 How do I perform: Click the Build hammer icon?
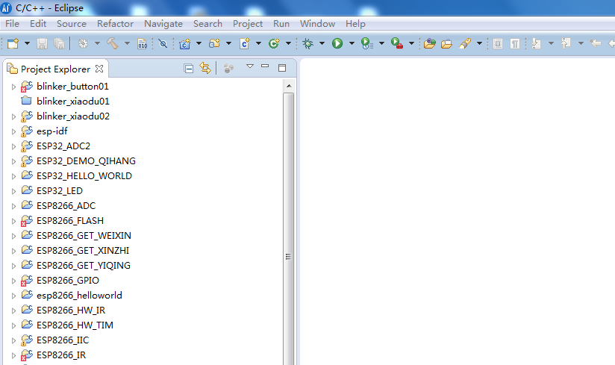click(113, 43)
